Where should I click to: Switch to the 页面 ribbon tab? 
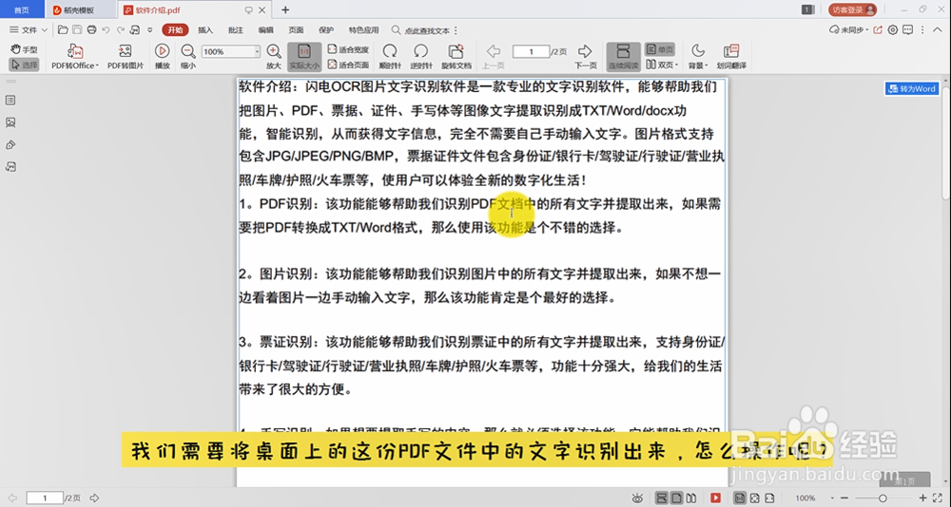[296, 29]
